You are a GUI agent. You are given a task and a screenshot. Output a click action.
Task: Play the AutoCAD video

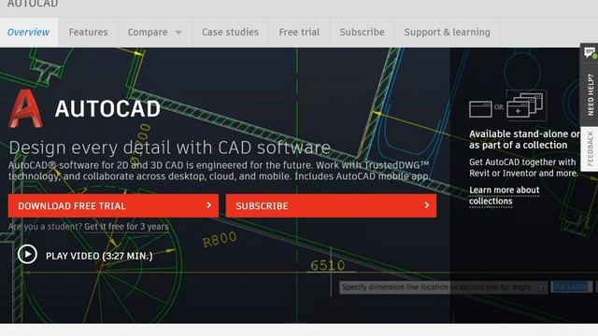tap(27, 254)
